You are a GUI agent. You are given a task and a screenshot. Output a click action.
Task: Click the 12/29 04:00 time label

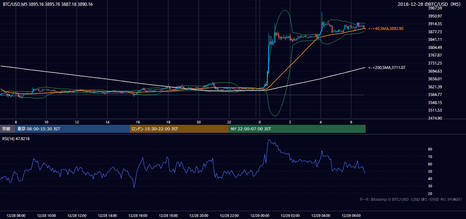[321, 216]
